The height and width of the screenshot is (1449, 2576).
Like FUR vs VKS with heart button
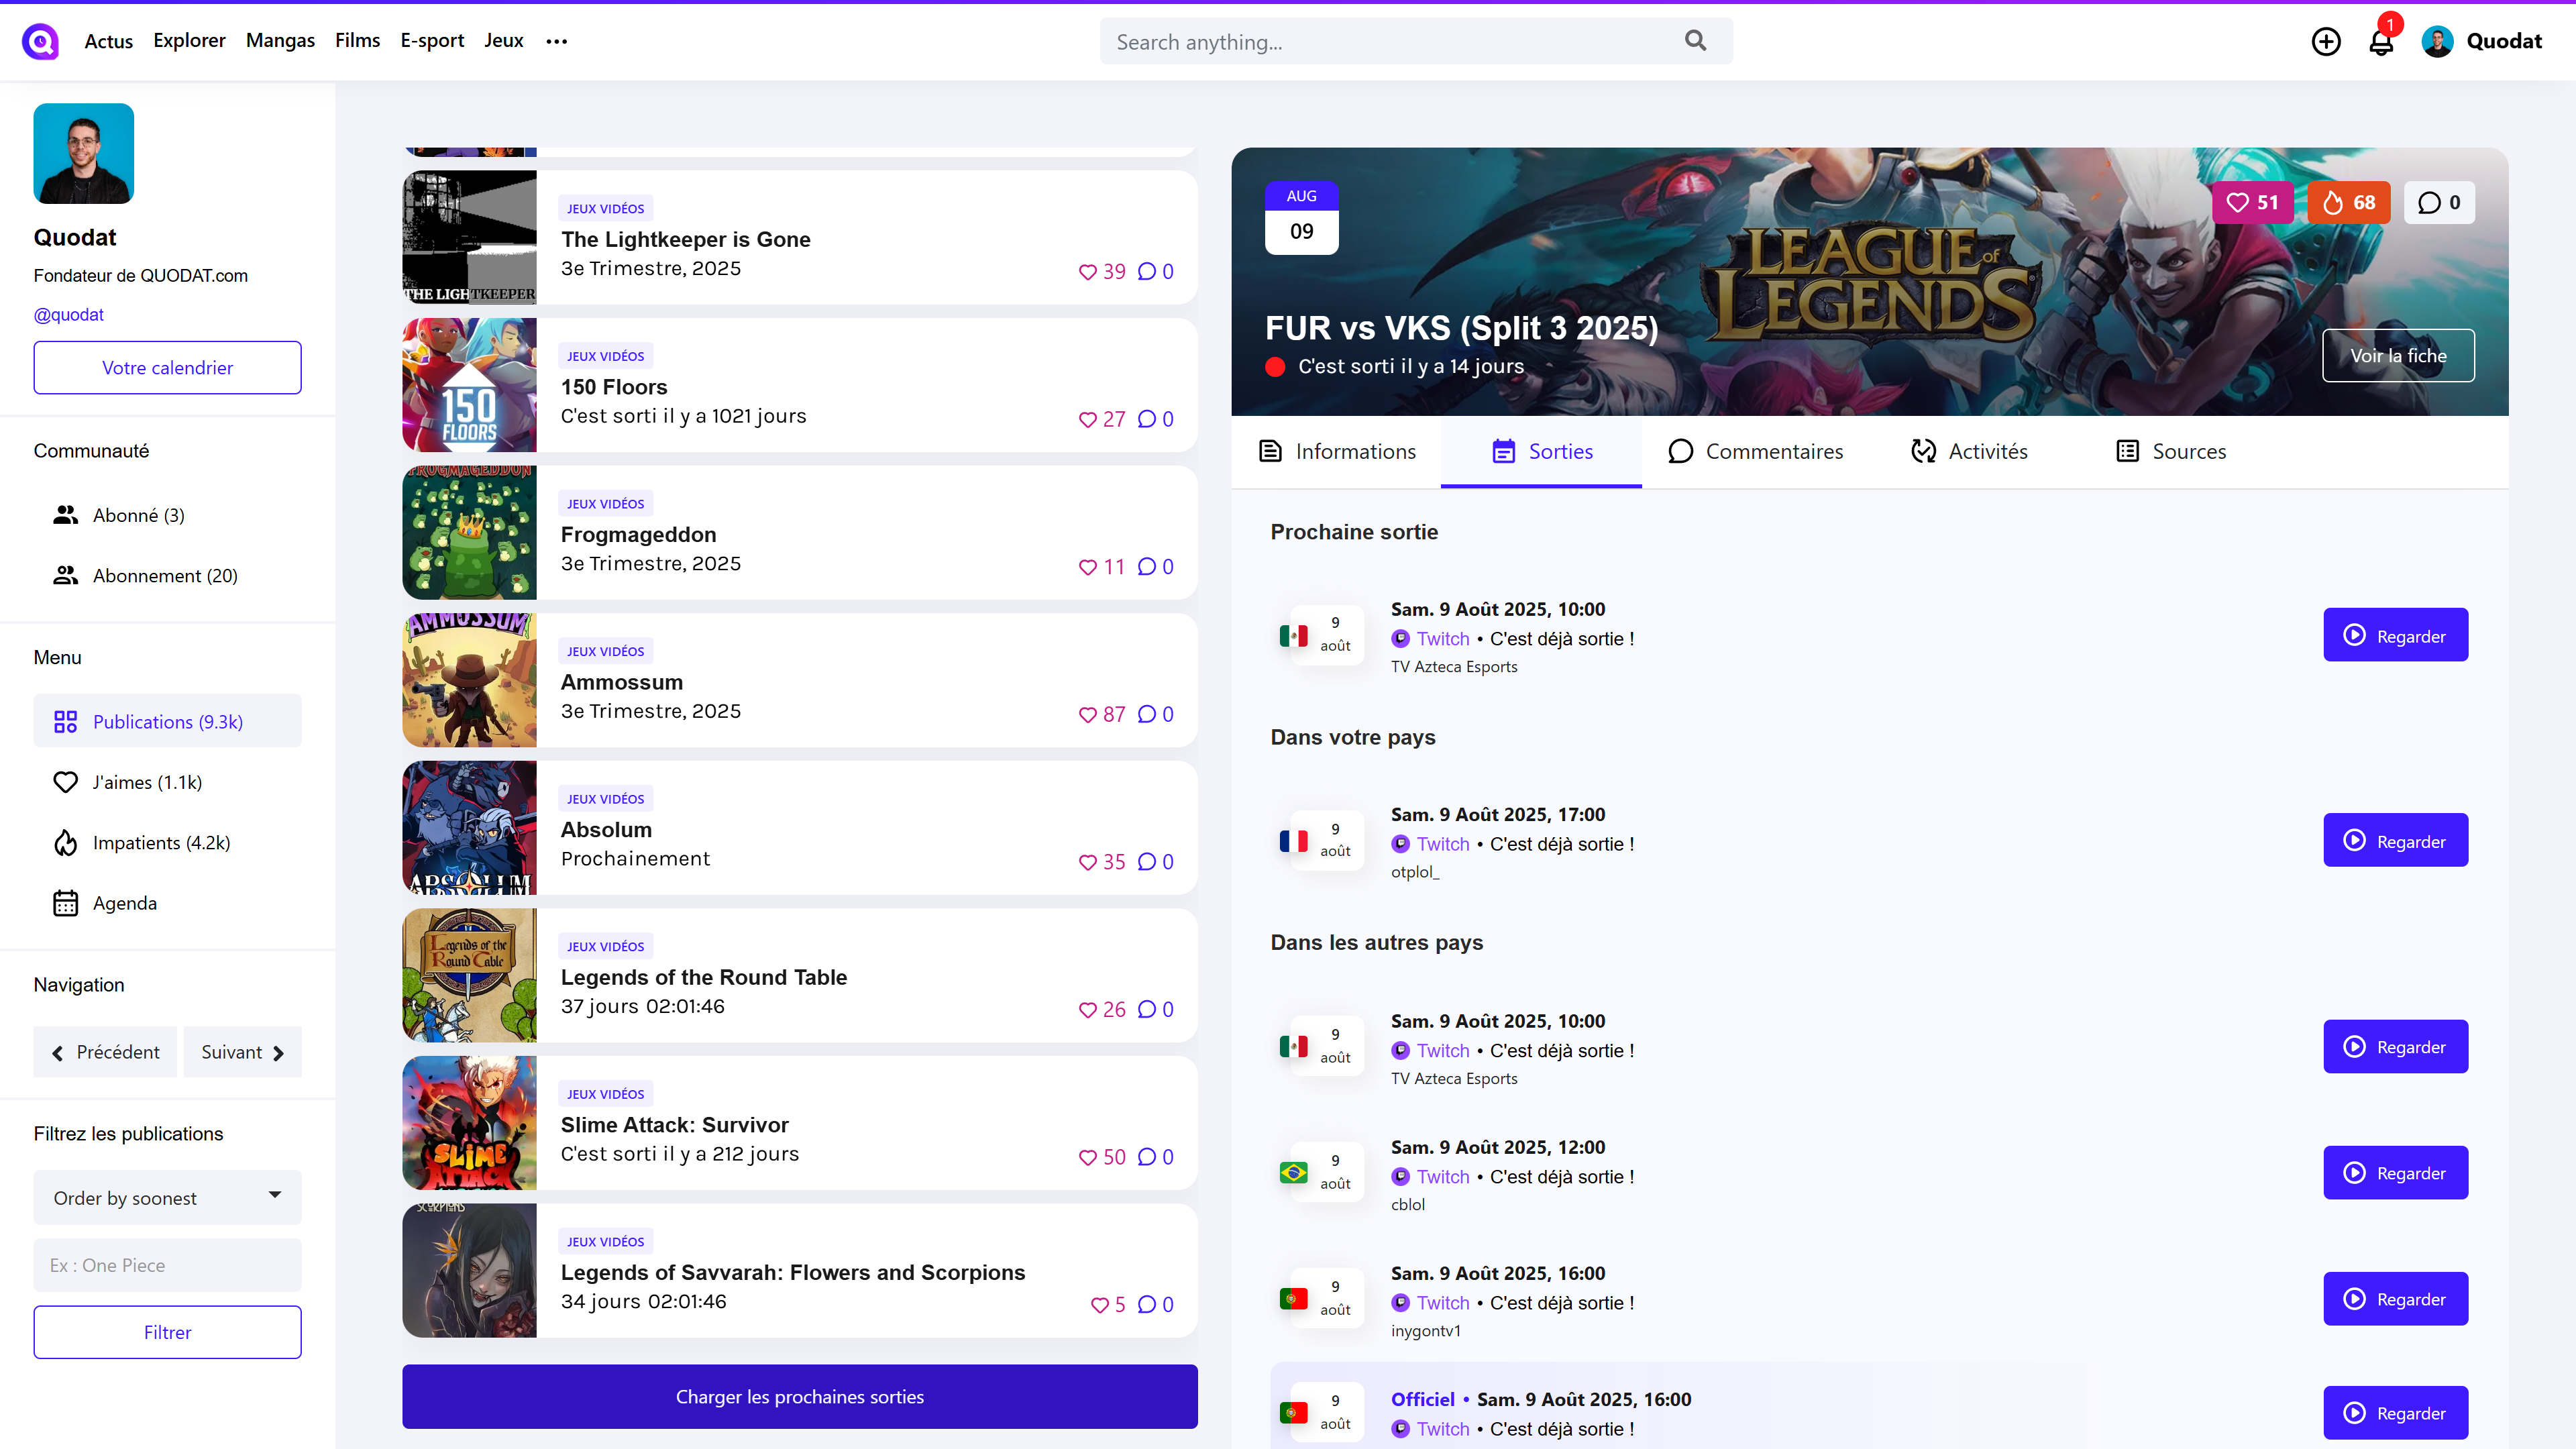(x=2252, y=203)
